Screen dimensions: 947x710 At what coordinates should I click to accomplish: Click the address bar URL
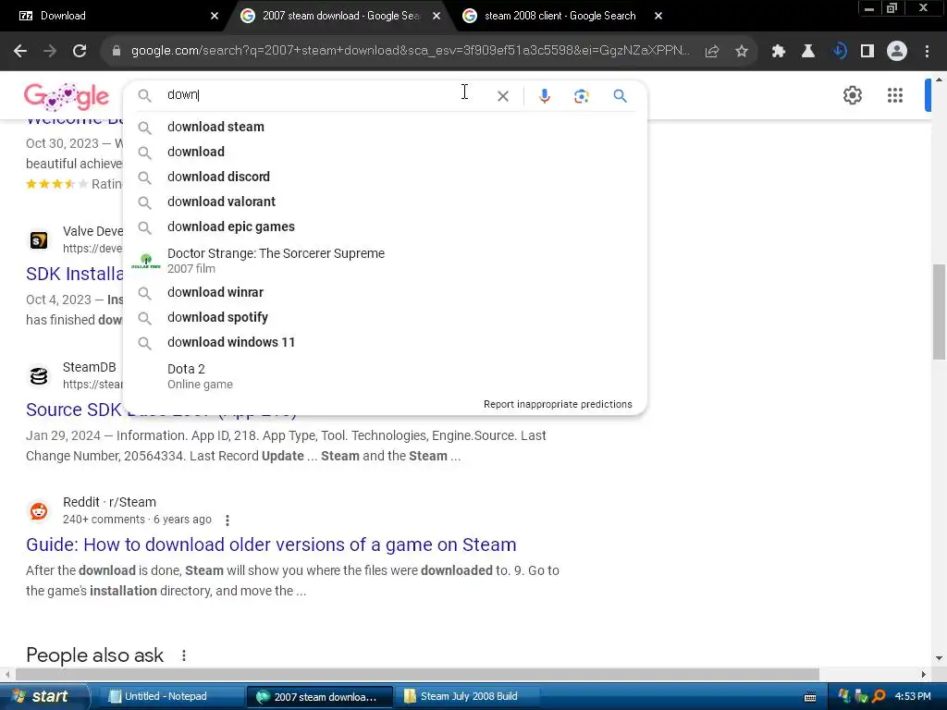[411, 52]
